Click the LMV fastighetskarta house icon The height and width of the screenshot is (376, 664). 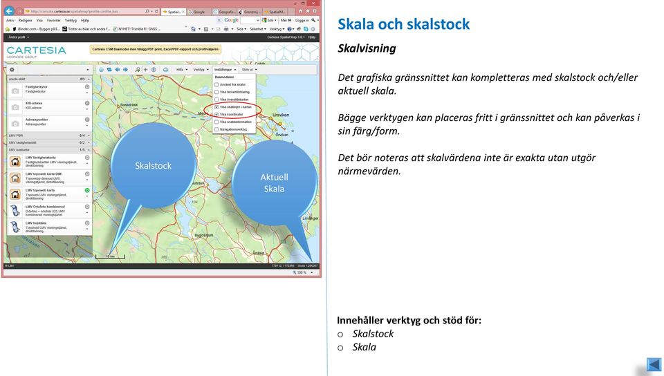point(15,162)
